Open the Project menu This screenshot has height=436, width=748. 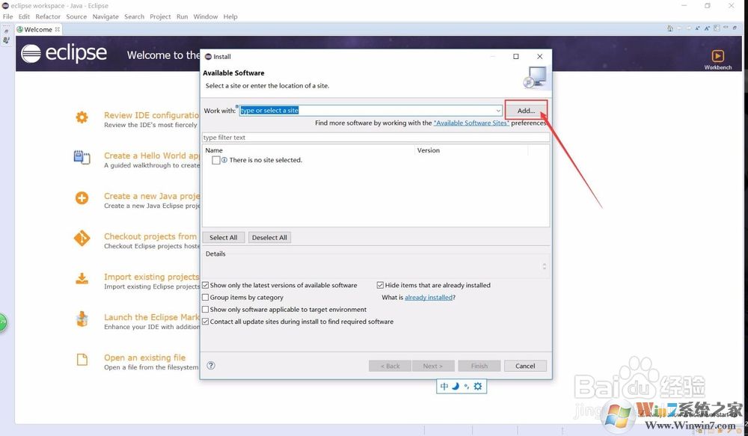(160, 16)
